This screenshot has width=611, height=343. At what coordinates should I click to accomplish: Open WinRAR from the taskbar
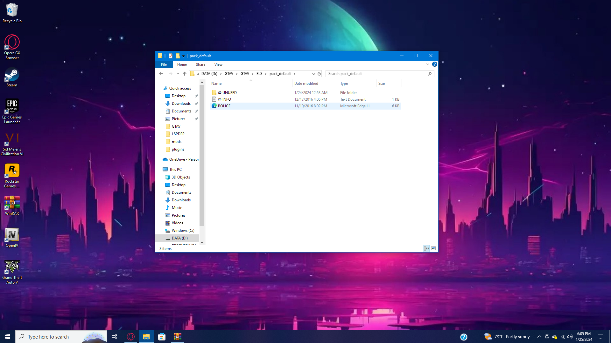(x=178, y=337)
